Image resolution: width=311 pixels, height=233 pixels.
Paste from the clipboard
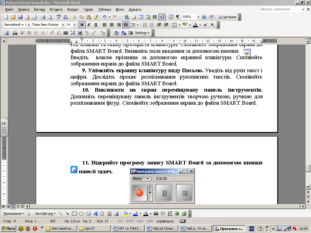[x=89, y=17]
